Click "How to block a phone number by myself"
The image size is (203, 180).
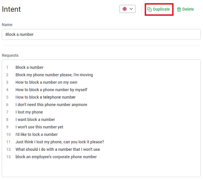tap(51, 90)
